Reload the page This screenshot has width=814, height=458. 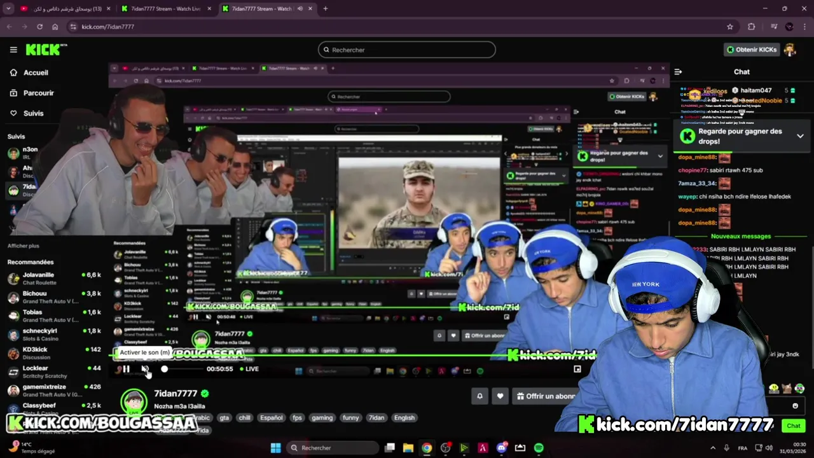[x=39, y=27]
